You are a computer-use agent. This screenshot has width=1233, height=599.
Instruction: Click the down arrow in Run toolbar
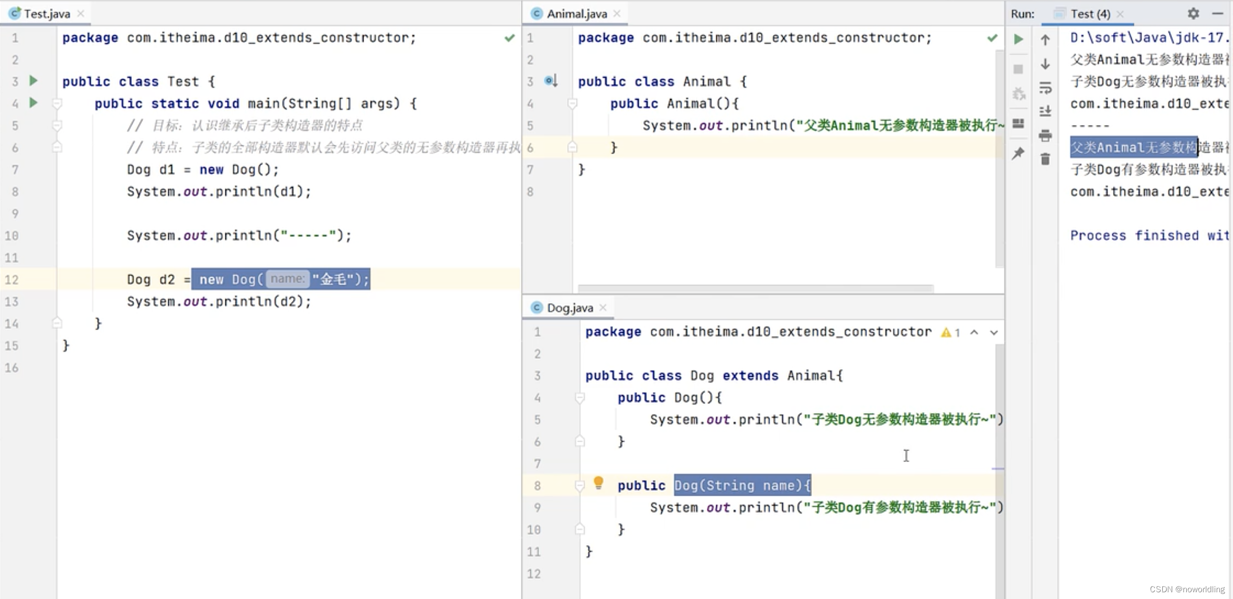coord(1046,64)
